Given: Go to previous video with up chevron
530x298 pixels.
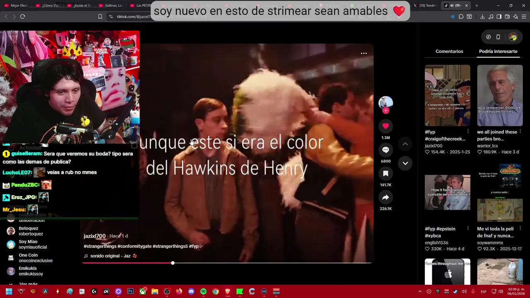Looking at the screenshot, I should point(405,144).
